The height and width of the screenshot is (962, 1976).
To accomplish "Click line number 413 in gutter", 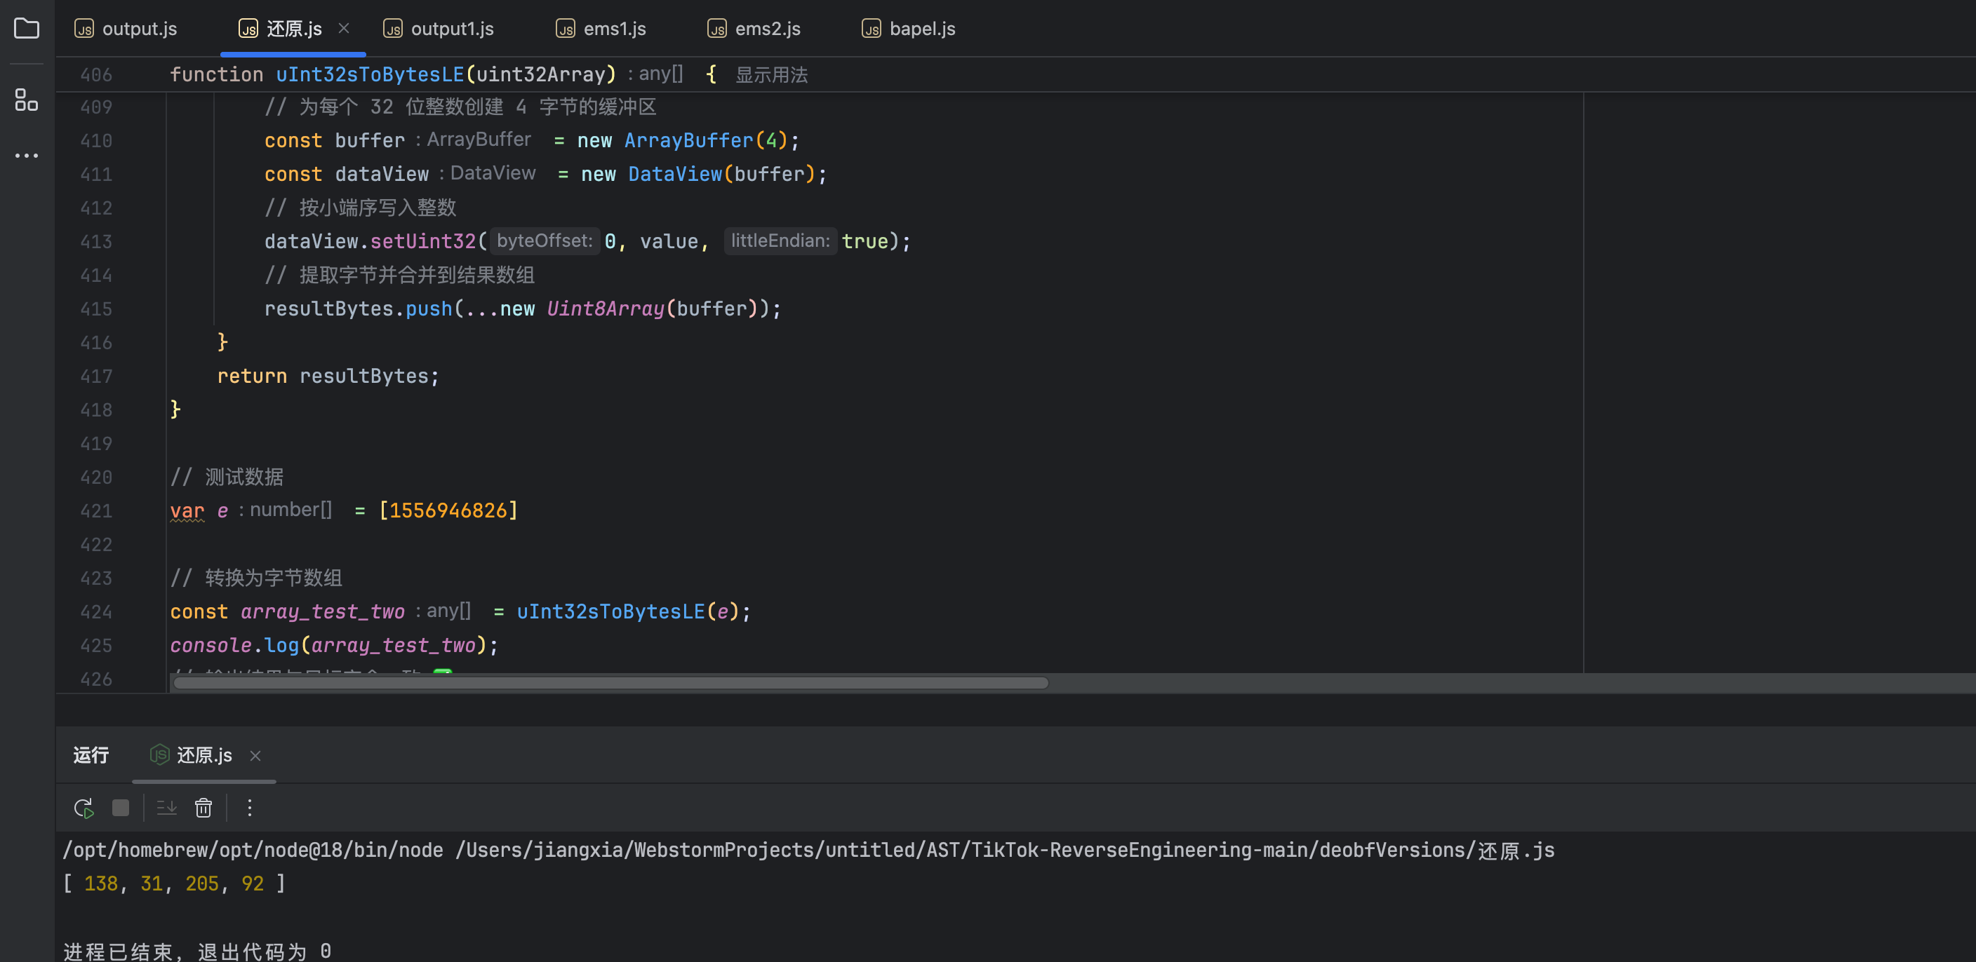I will click(x=96, y=241).
